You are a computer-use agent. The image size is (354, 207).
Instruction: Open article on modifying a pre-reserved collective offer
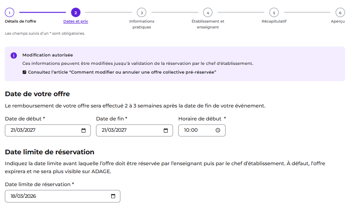[122, 72]
